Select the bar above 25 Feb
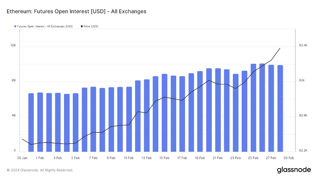 point(253,108)
